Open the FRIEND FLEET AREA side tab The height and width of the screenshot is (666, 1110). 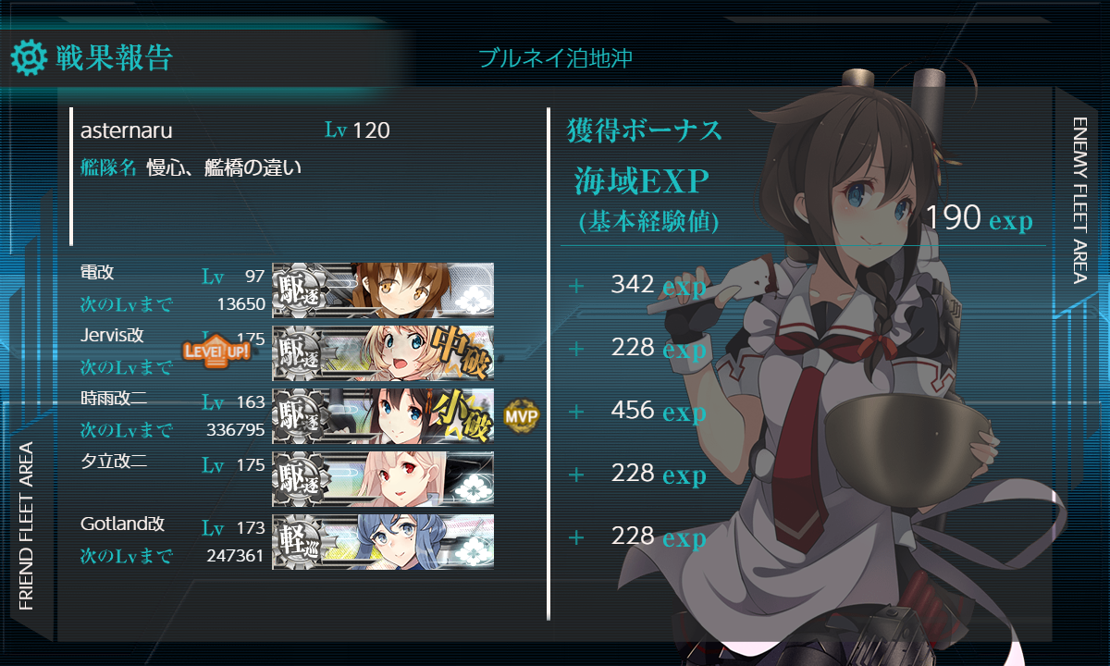27,526
